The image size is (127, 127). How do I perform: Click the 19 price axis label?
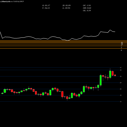click(x=121, y=95)
